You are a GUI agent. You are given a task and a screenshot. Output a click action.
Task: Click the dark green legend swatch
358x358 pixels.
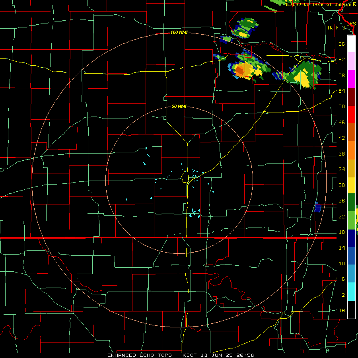351,202
